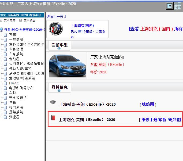Screen dimensions: 183x161
Task: Click the page icon beside 发动机/推进系统
Action: (5, 78)
